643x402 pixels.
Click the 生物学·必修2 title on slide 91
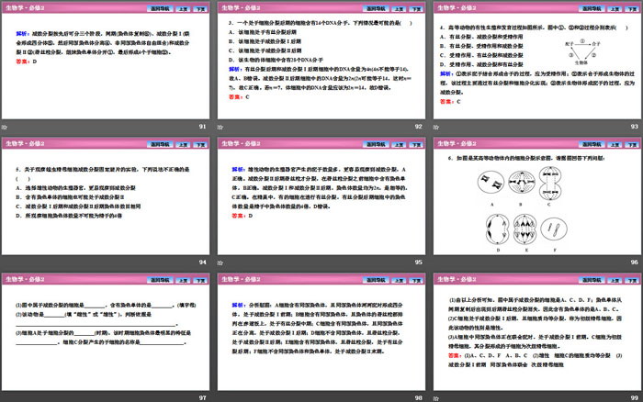click(25, 7)
